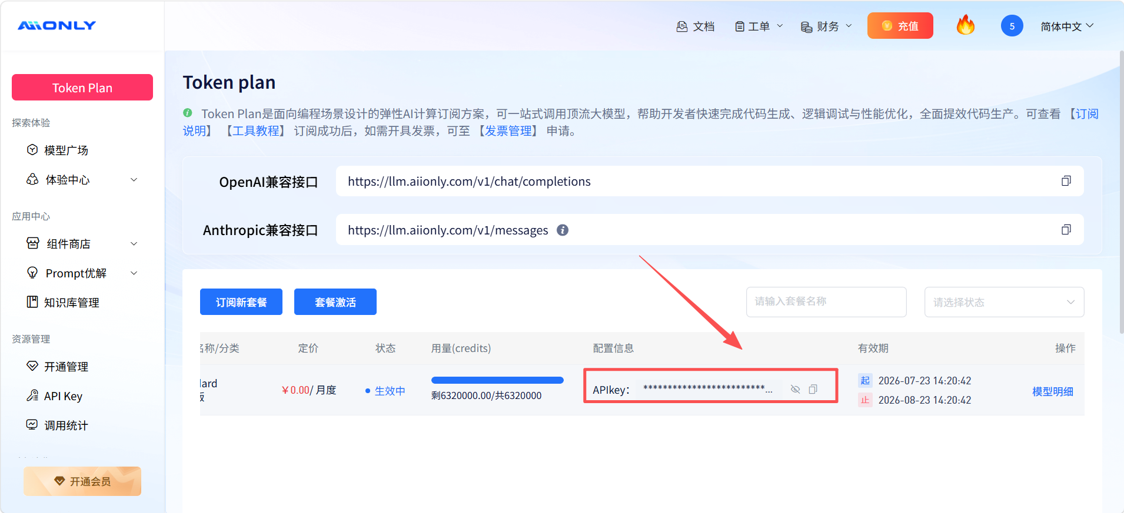Screen dimensions: 1124x513
Task: Open the 模型明细 link in the table
Action: click(x=1053, y=391)
